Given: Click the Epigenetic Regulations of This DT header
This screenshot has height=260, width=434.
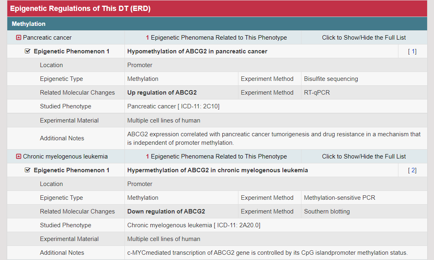Looking at the screenshot, I should (80, 8).
